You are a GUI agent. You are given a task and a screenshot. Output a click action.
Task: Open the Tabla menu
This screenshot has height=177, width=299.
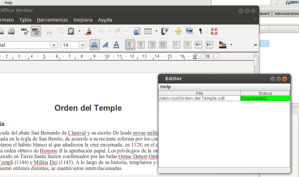25,20
